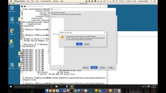Screen dimensions: 166x93
Task: Open the Help menu in menu bar
Action: coord(62,1)
